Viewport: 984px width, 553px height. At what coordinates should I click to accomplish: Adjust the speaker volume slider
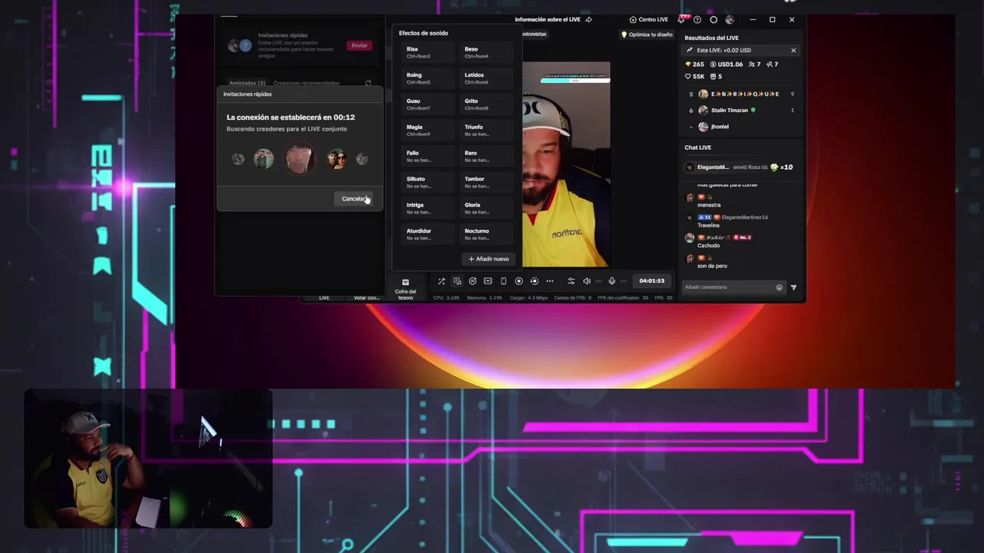599,281
